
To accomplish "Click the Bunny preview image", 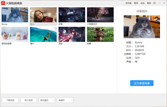I will point(142,27).
